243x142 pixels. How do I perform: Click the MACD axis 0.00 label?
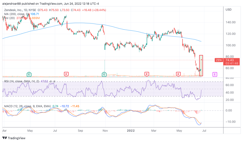coord(229,110)
